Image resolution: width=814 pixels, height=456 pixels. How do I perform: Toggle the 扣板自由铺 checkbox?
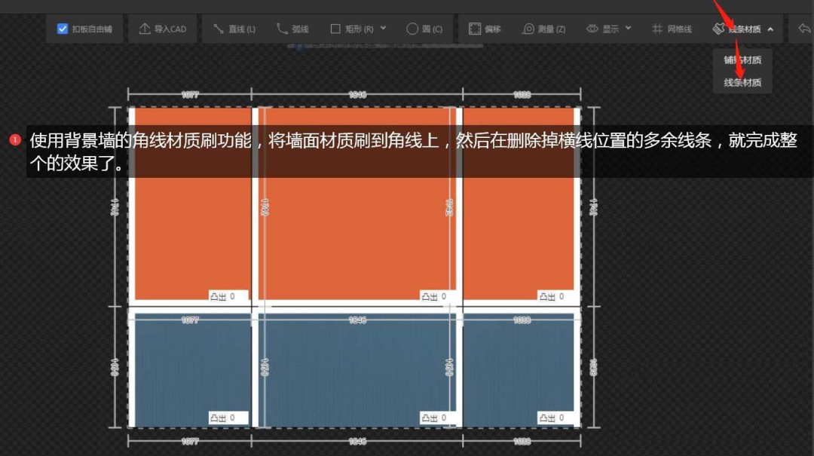pos(63,29)
